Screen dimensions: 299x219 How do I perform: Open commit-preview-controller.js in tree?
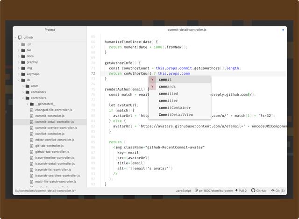tap(56, 127)
